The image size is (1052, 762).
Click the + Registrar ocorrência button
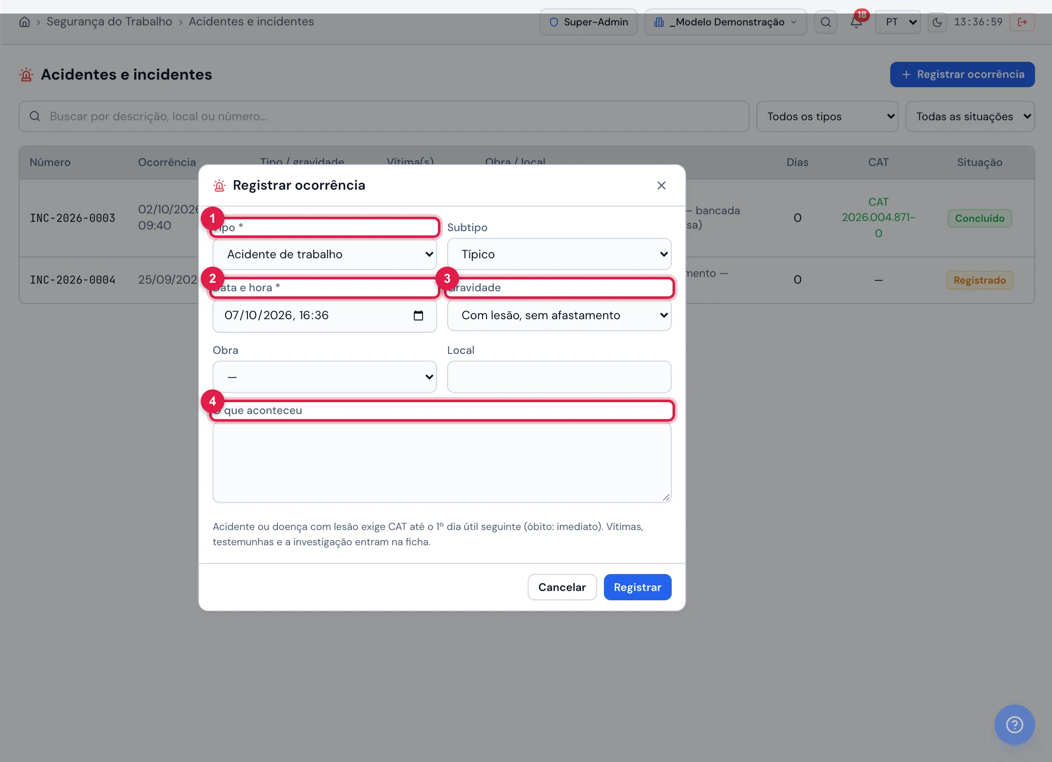(962, 74)
